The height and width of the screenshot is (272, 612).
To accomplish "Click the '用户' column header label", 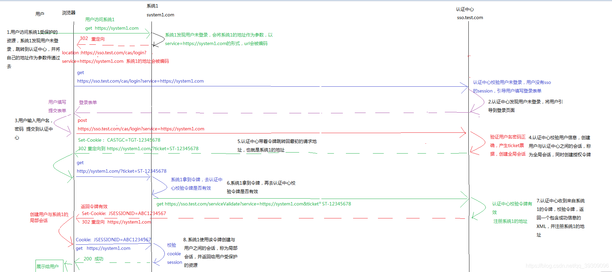I will pos(40,14).
